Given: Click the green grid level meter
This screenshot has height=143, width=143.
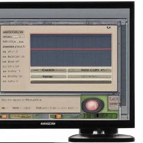Looking at the screenshot, I should pyautogui.click(x=101, y=116).
